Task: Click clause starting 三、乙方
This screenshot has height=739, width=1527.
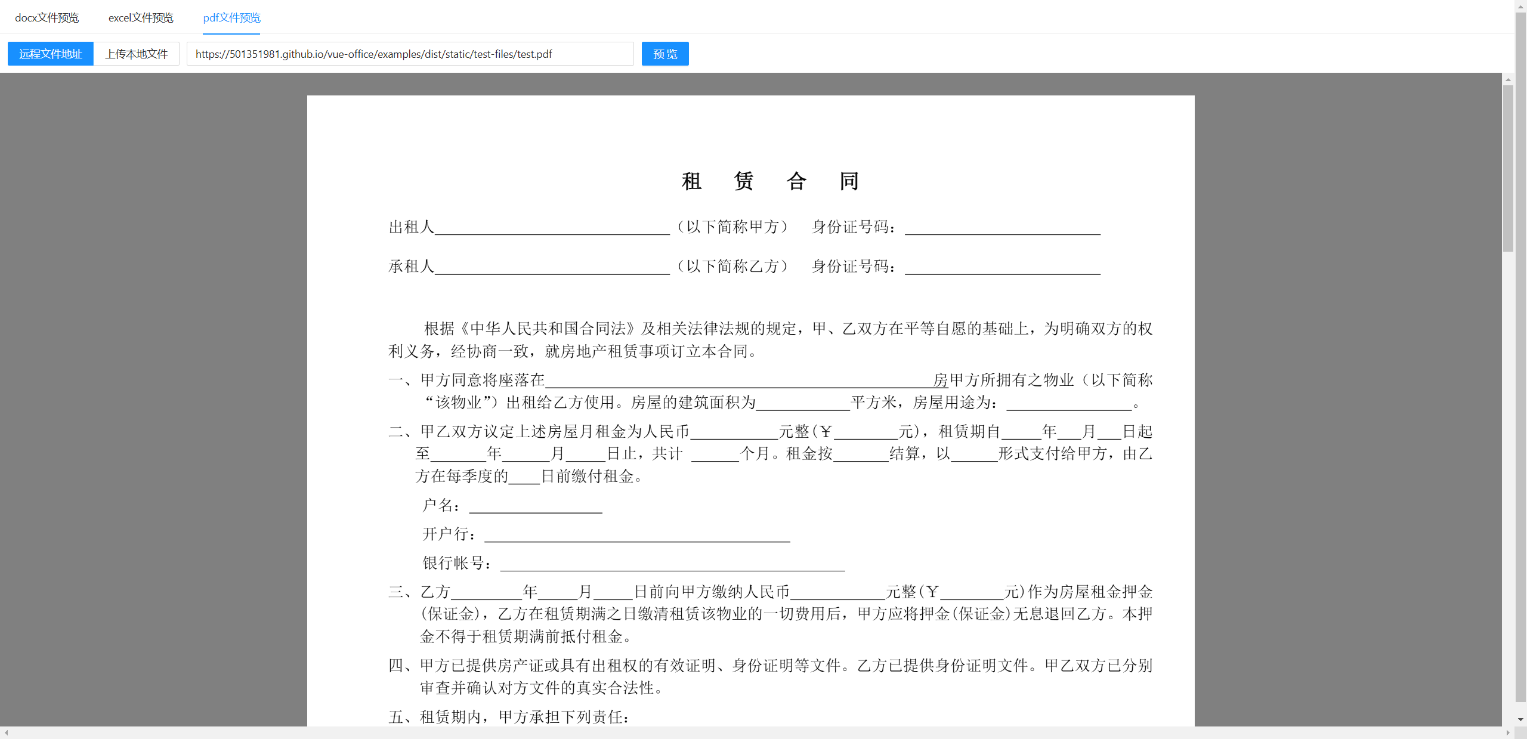Action: (770, 614)
